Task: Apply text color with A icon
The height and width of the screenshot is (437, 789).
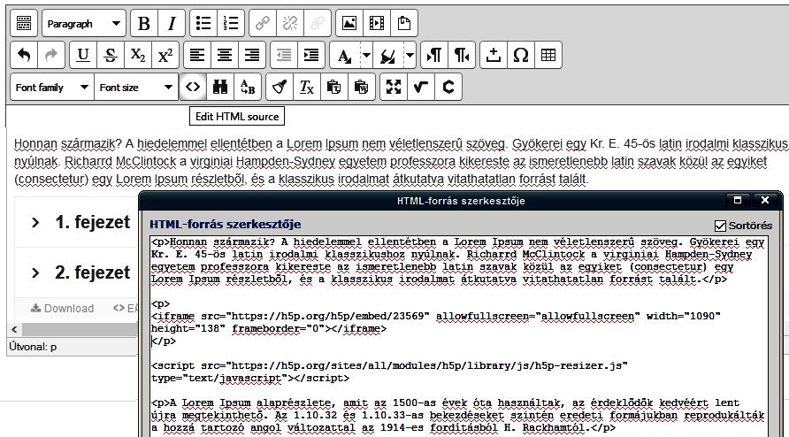Action: click(x=345, y=55)
